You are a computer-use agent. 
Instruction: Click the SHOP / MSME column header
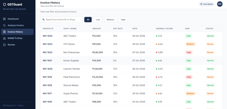(70, 29)
